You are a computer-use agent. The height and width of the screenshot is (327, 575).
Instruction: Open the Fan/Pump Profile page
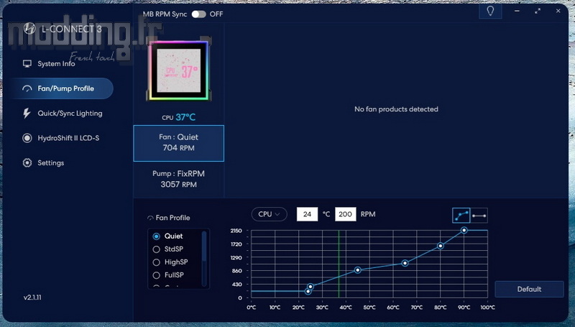coord(67,88)
